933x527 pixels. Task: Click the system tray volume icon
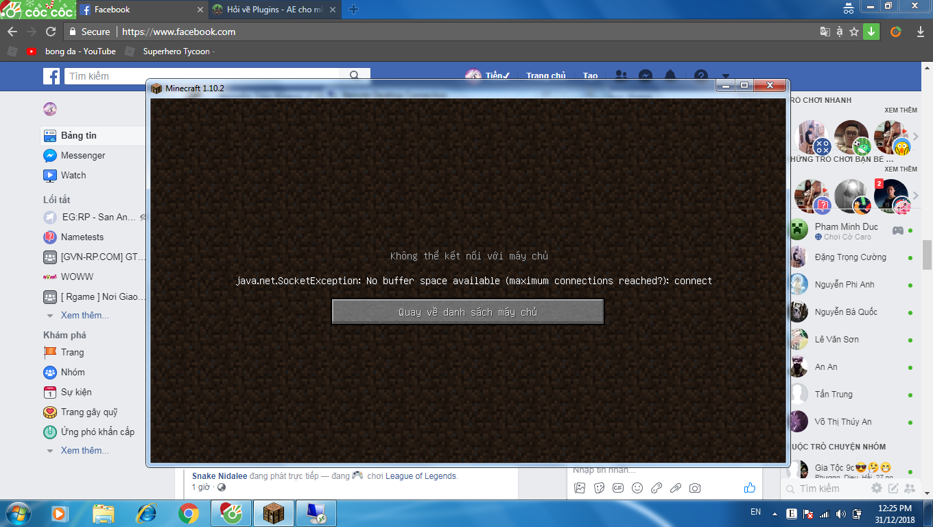[840, 513]
